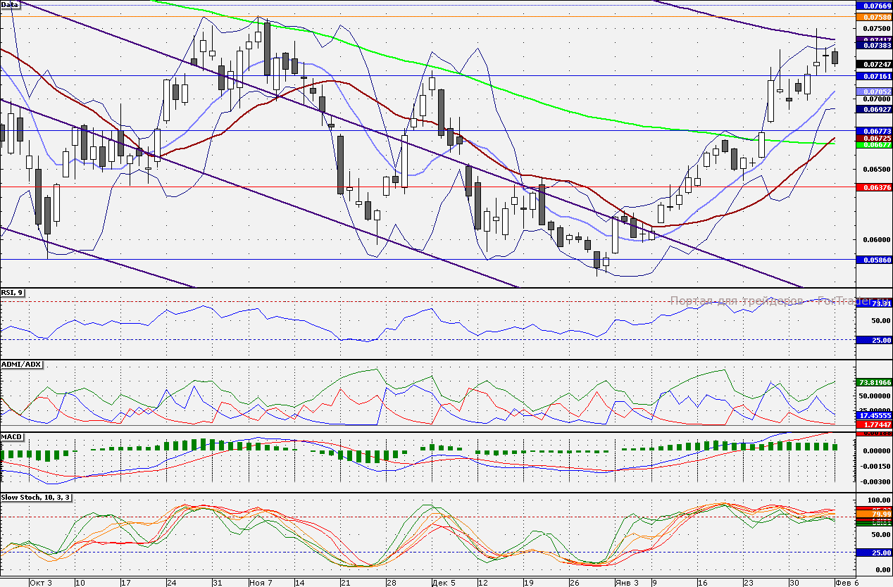This screenshot has height=587, width=893.
Task: Select the blue 0.05860 support level tag
Action: pos(873,260)
